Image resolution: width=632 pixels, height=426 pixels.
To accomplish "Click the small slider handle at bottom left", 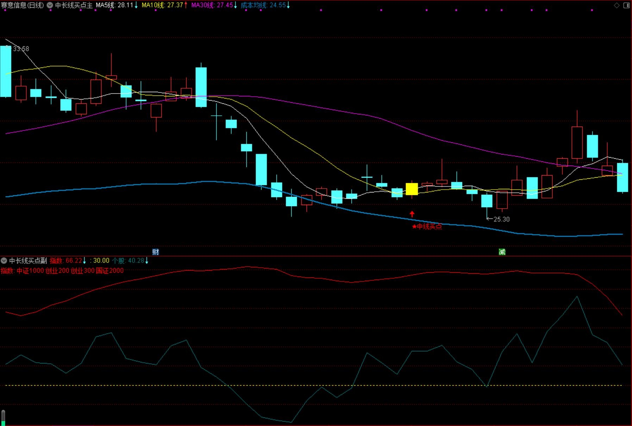I will coord(4,418).
